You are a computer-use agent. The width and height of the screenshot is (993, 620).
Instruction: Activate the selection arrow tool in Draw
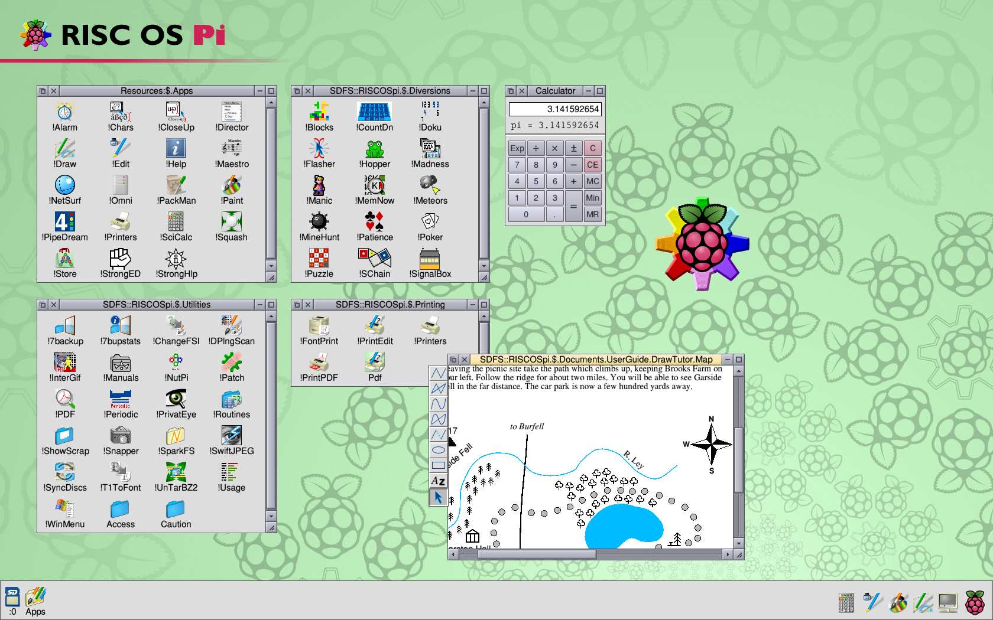click(x=439, y=498)
